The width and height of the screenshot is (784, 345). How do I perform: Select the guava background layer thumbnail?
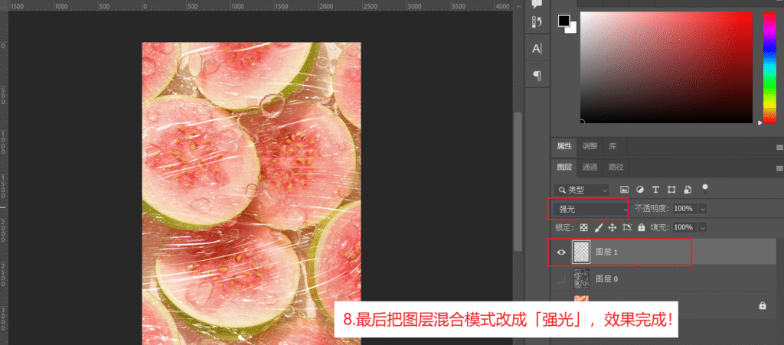(581, 299)
